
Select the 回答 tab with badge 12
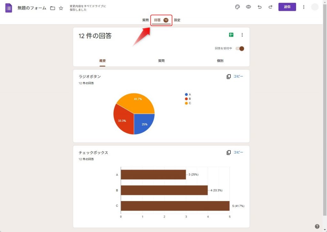tap(161, 20)
